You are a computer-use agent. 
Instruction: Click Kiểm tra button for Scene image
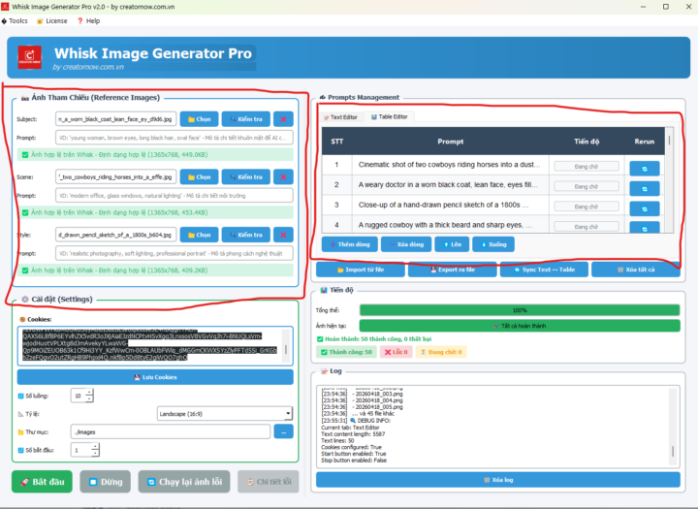[245, 177]
